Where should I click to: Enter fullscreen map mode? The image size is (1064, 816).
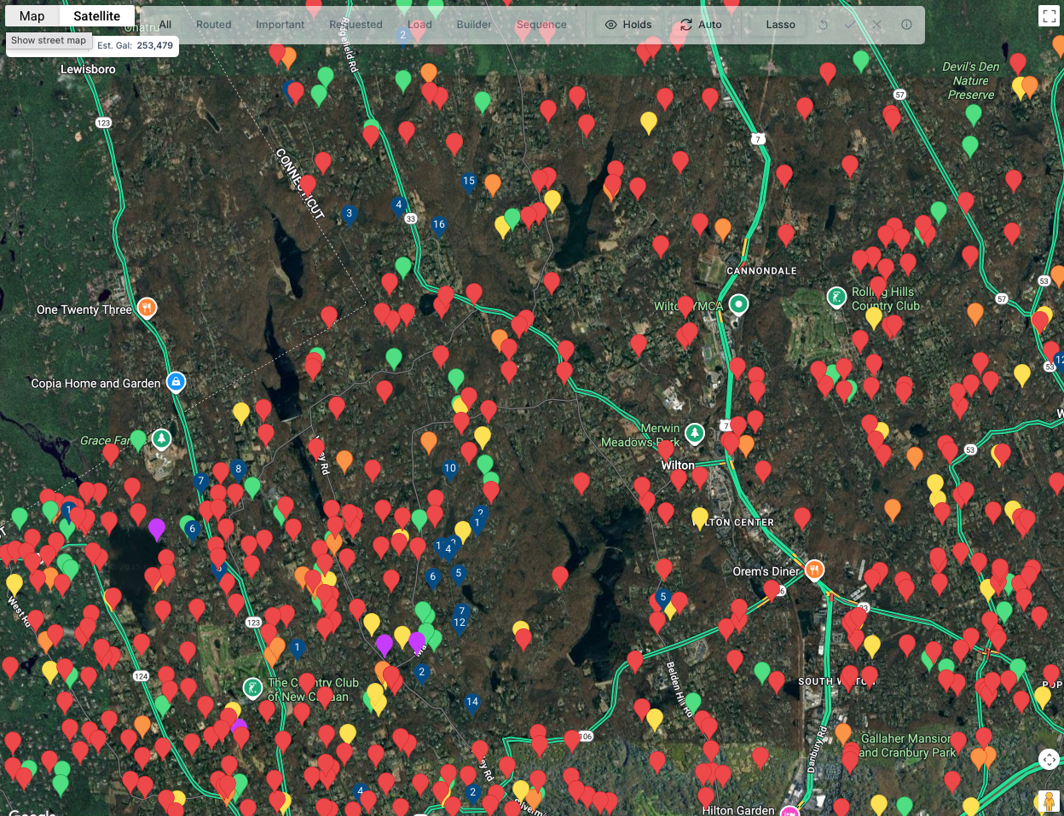coord(1049,16)
